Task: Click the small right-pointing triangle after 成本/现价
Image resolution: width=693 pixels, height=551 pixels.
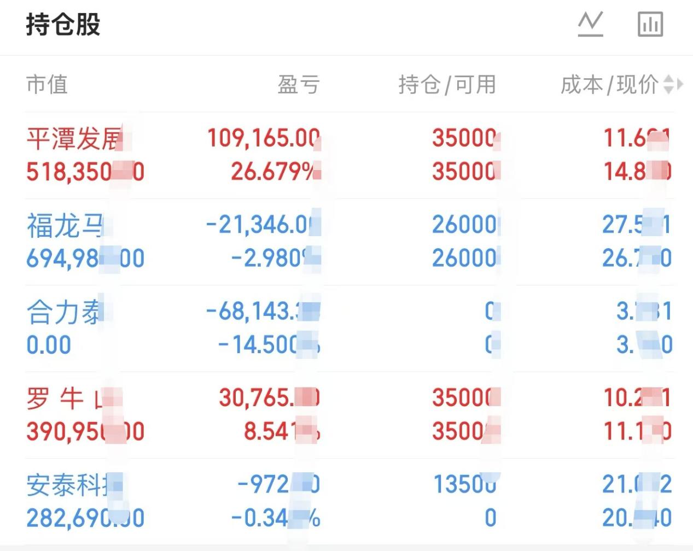Action: tap(680, 85)
